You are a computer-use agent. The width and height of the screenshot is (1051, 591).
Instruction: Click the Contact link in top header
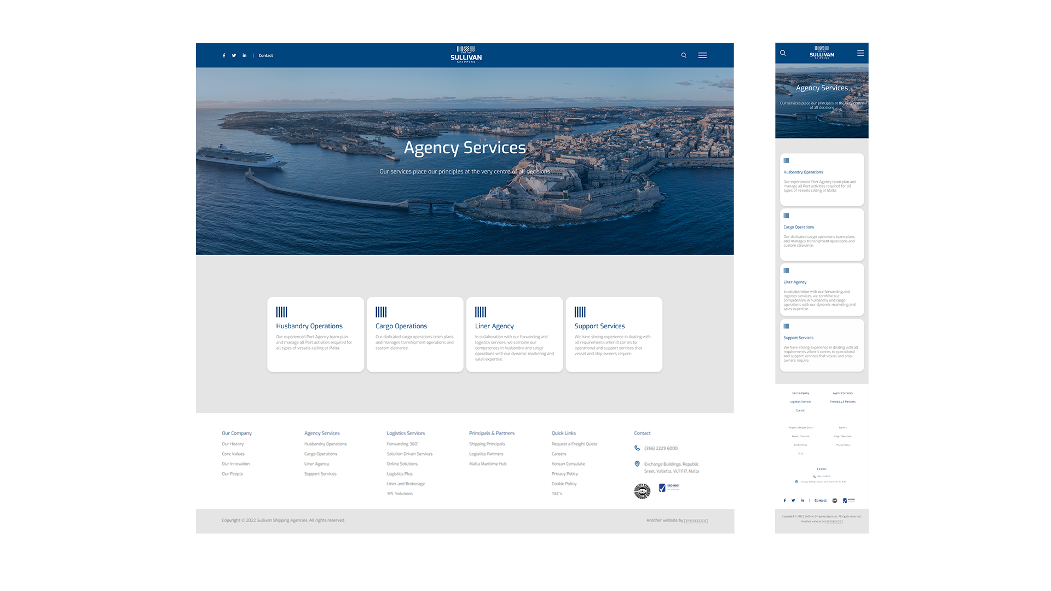click(x=265, y=55)
